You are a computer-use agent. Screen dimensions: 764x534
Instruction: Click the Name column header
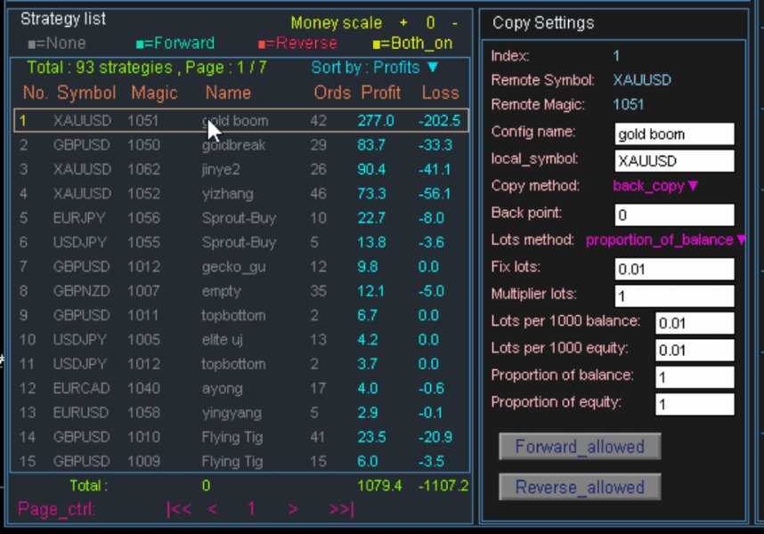228,93
